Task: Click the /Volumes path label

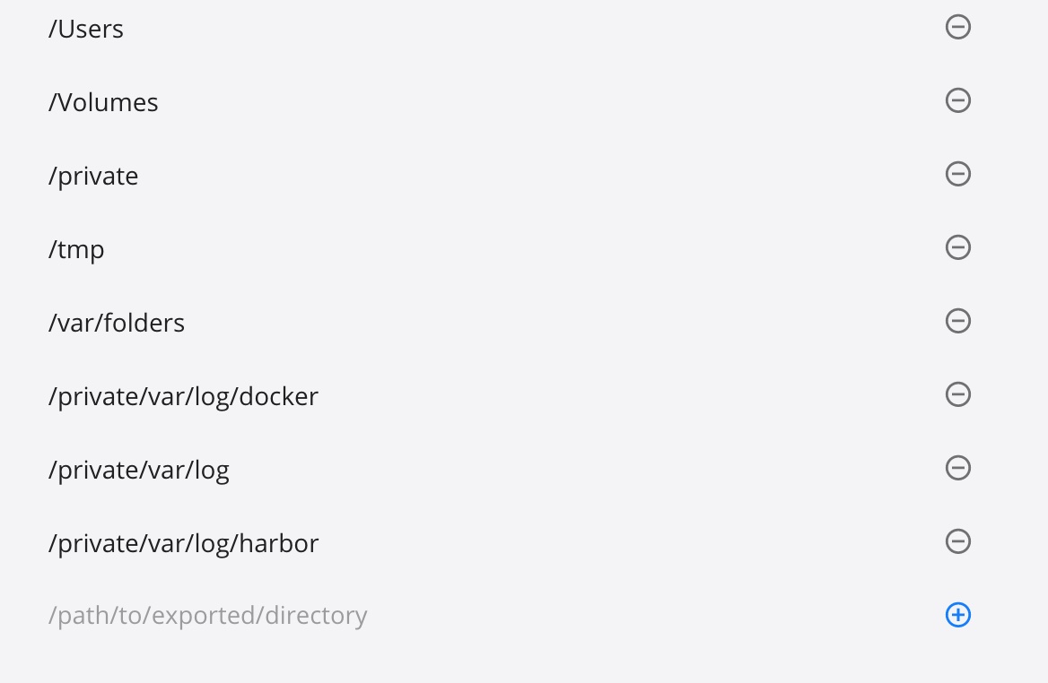Action: tap(102, 102)
